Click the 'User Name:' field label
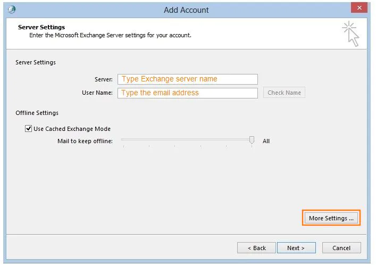Screen dimensions: 376x265 pos(97,93)
